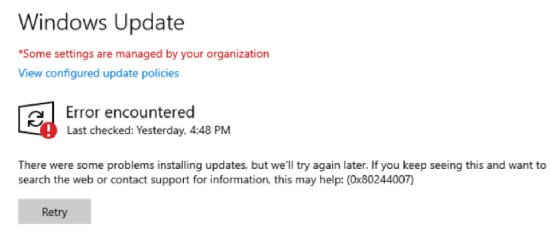Open View configured update policies link
The height and width of the screenshot is (233, 551).
pyautogui.click(x=99, y=74)
